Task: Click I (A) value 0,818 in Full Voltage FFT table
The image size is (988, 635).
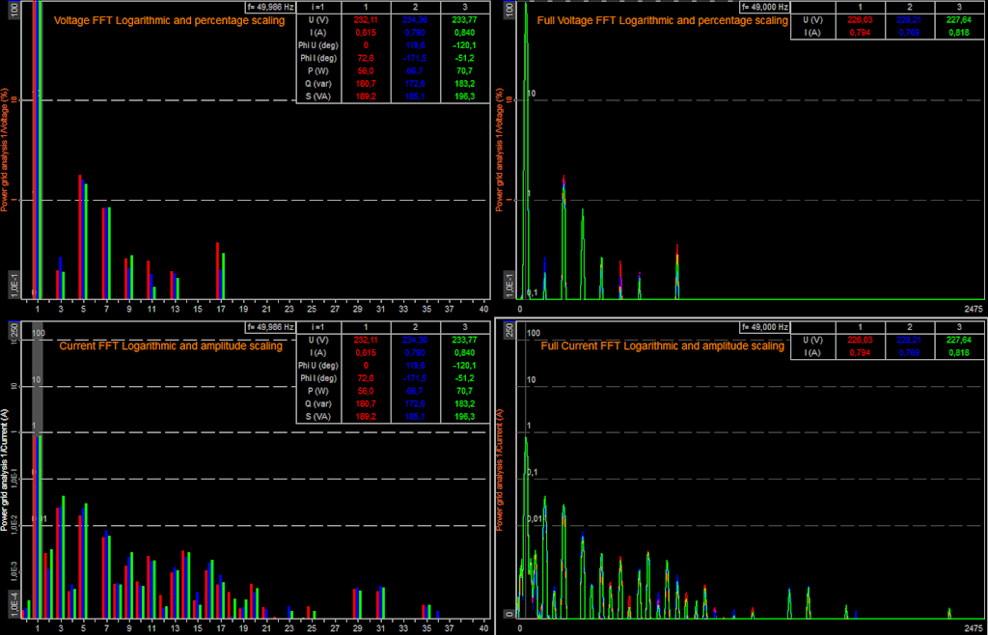Action: point(959,33)
